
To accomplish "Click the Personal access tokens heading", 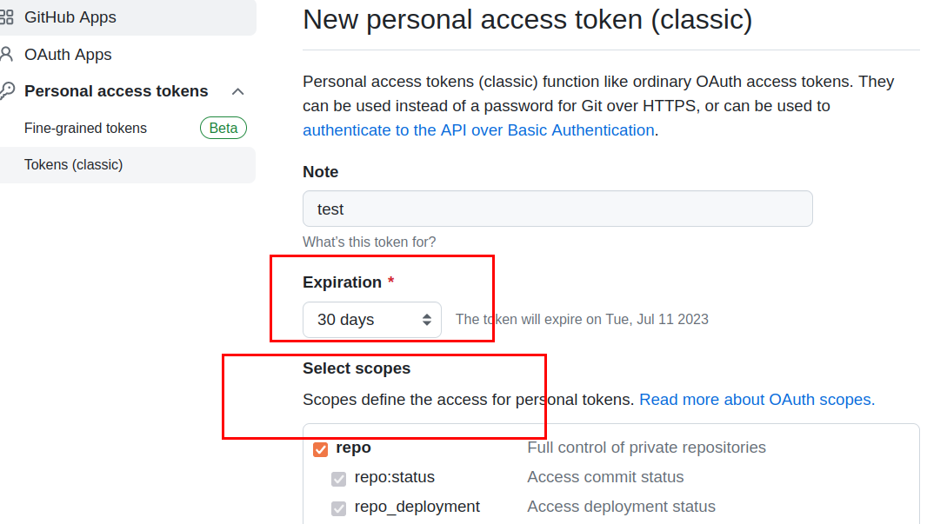I will tap(116, 91).
